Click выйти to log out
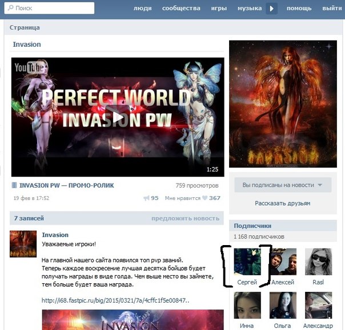The height and width of the screenshot is (330, 345). (332, 9)
